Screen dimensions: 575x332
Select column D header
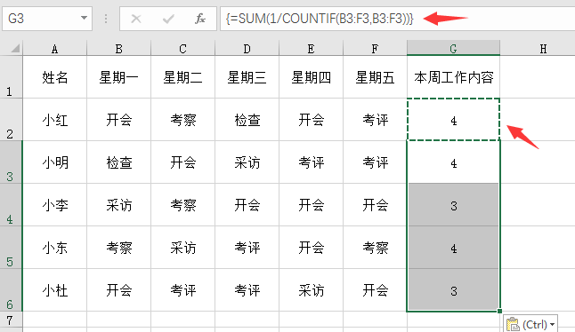247,48
